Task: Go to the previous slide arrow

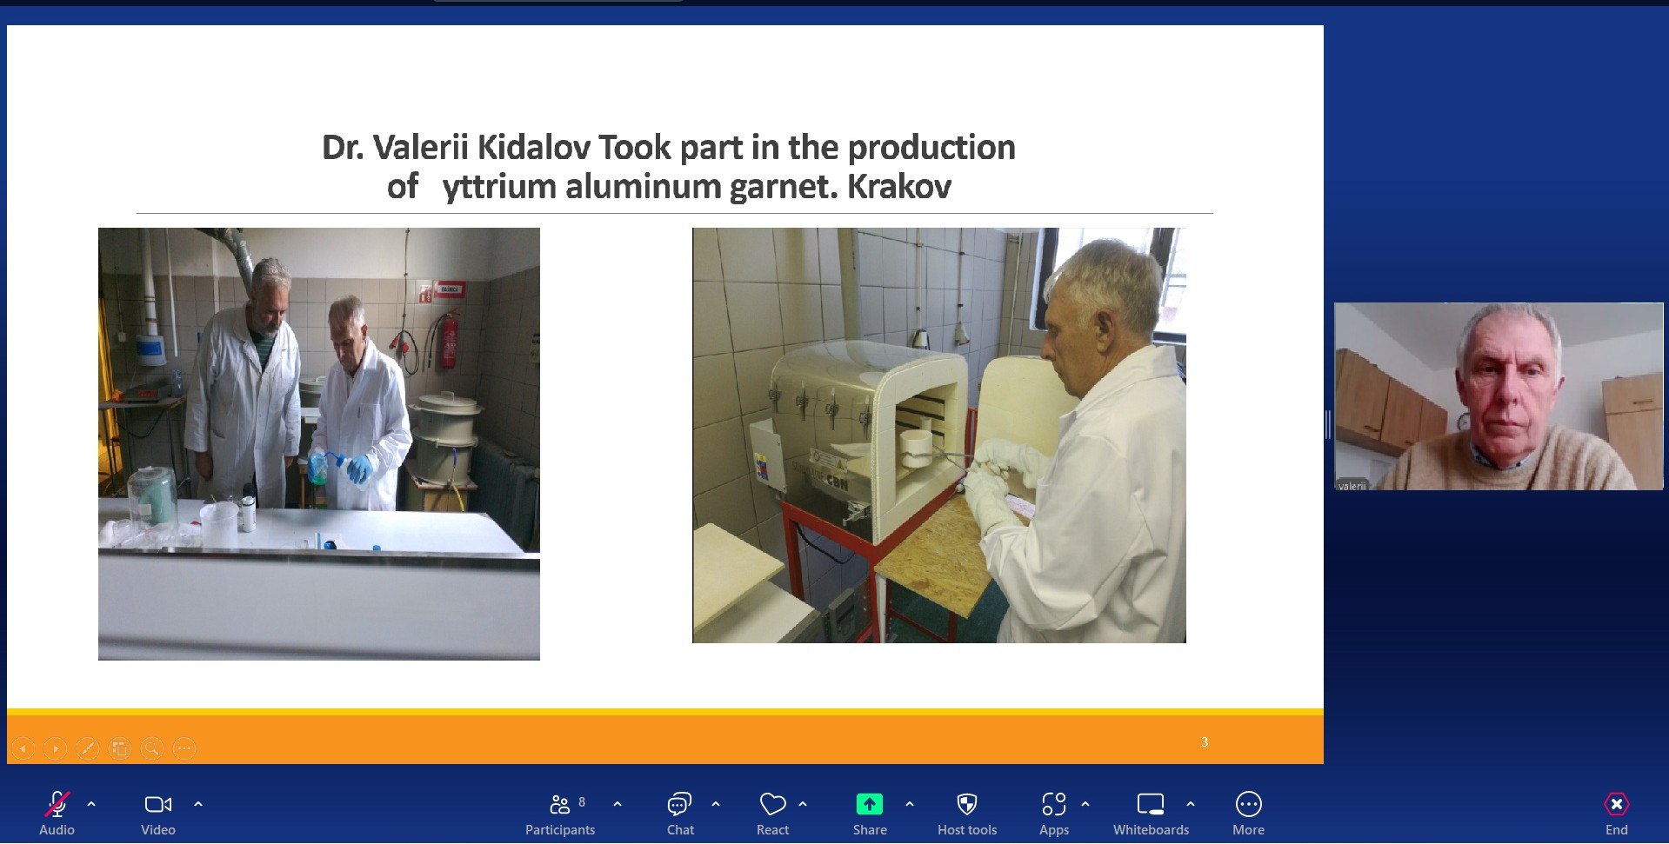Action: [x=23, y=748]
